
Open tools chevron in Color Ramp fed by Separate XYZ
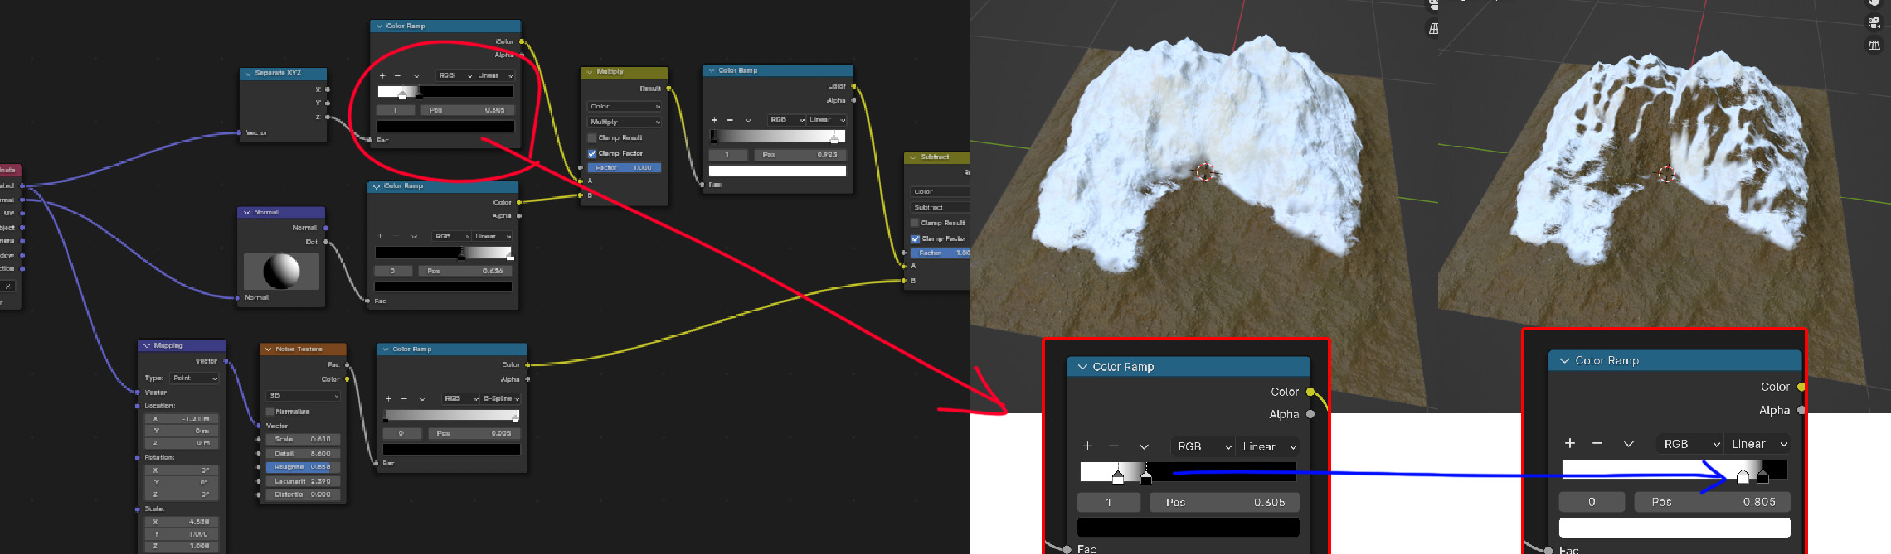pos(416,75)
